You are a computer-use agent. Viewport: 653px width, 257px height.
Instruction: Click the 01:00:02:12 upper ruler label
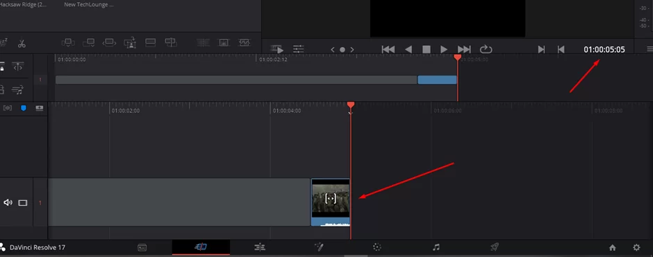click(x=273, y=60)
